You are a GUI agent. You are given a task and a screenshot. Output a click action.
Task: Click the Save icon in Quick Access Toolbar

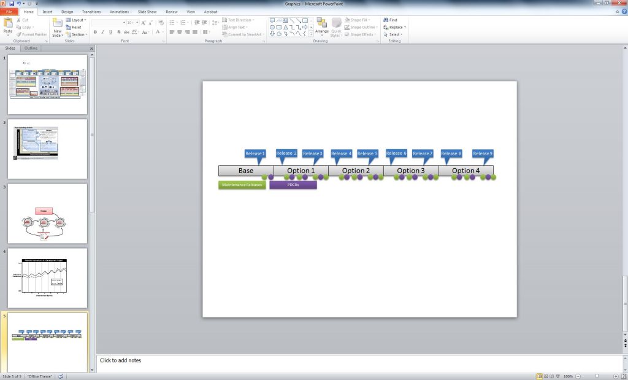pyautogui.click(x=11, y=4)
